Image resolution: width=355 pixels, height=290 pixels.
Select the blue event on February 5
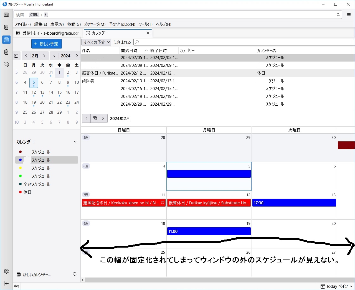(209, 174)
